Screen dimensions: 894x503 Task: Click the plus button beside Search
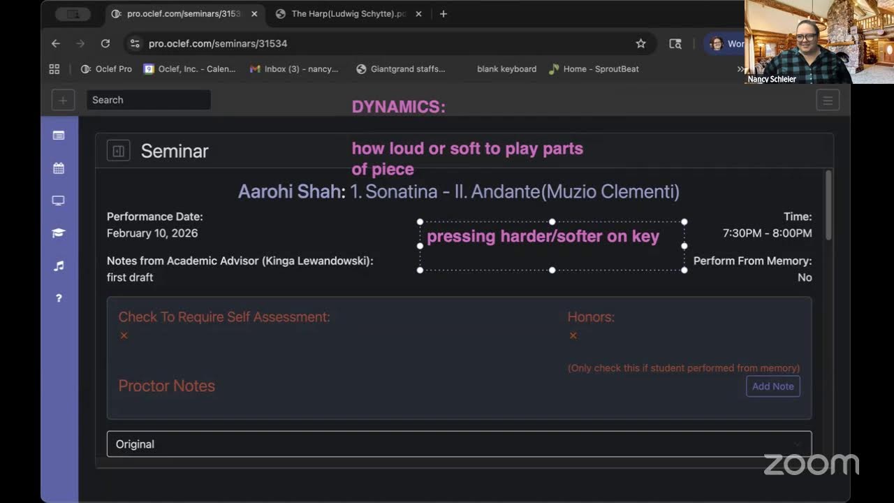pyautogui.click(x=63, y=100)
